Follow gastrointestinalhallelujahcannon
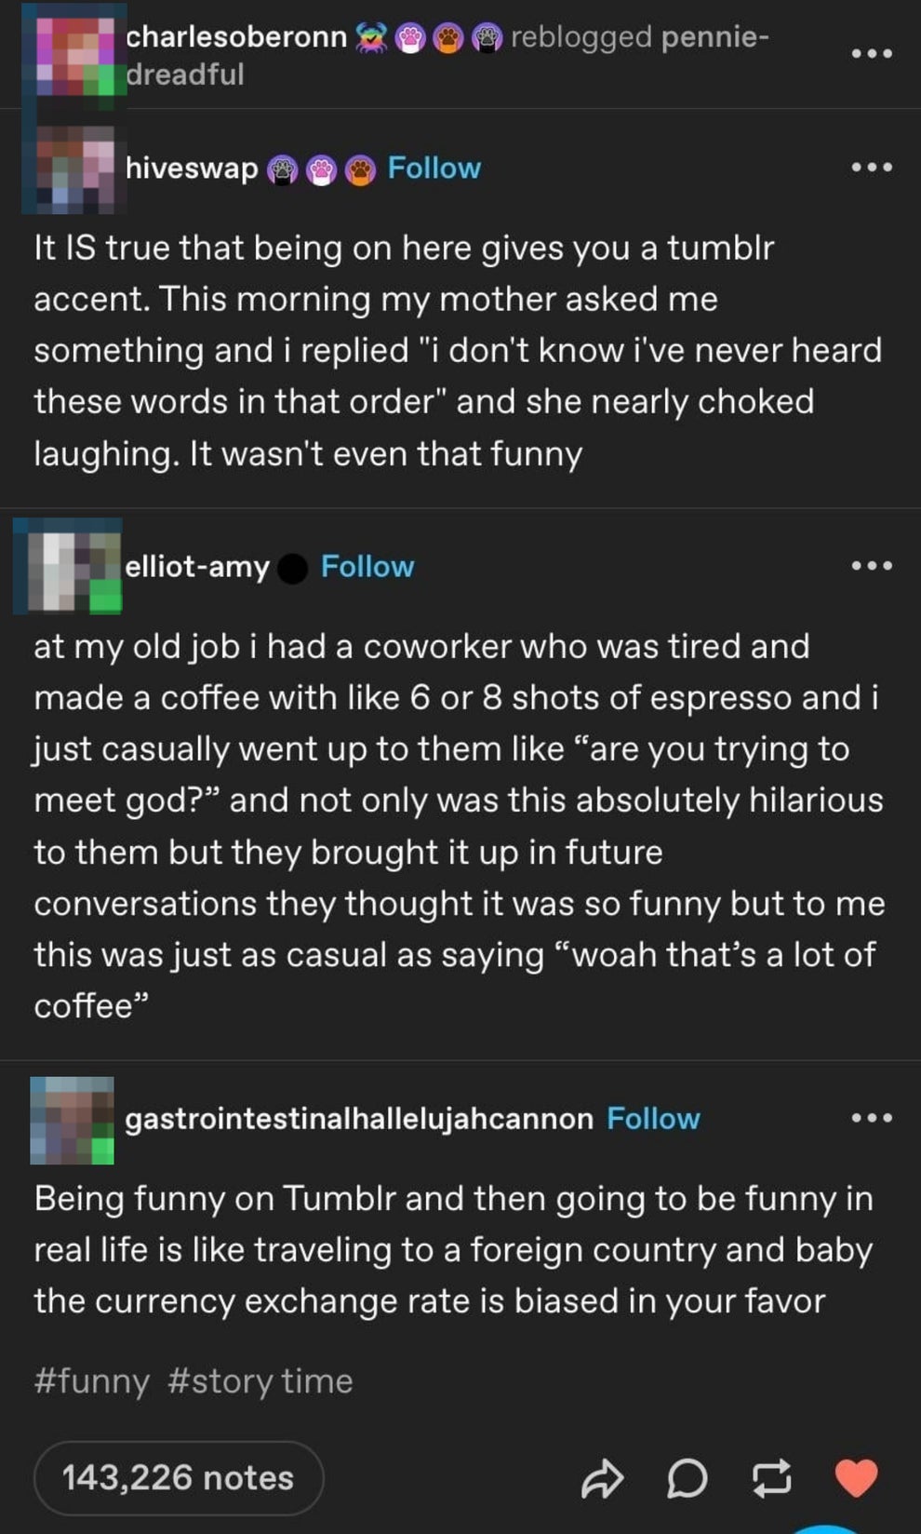This screenshot has width=921, height=1534. 654,1118
